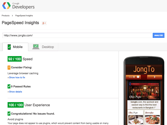Screen dimensions: 167x125
Task: Click the desktop laptop checkmark icon
Action: (36, 47)
